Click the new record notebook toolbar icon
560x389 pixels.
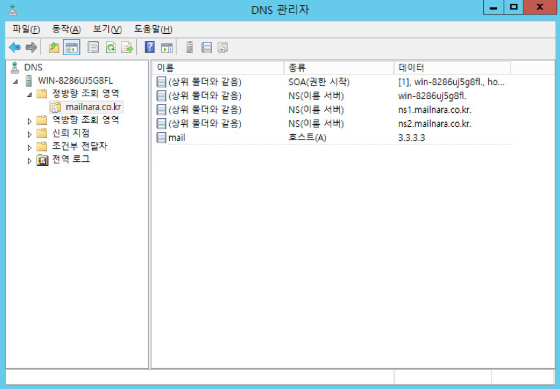[x=206, y=47]
